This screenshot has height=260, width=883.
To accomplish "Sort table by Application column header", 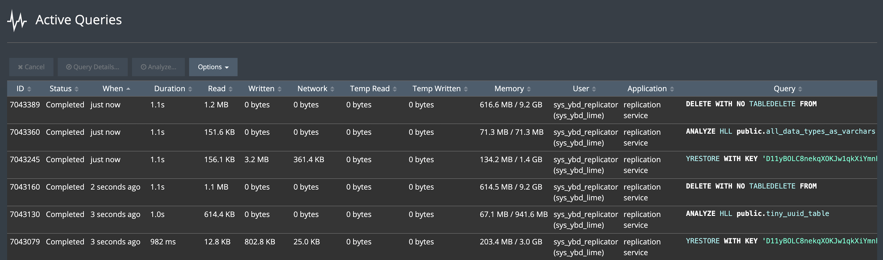I will click(647, 89).
